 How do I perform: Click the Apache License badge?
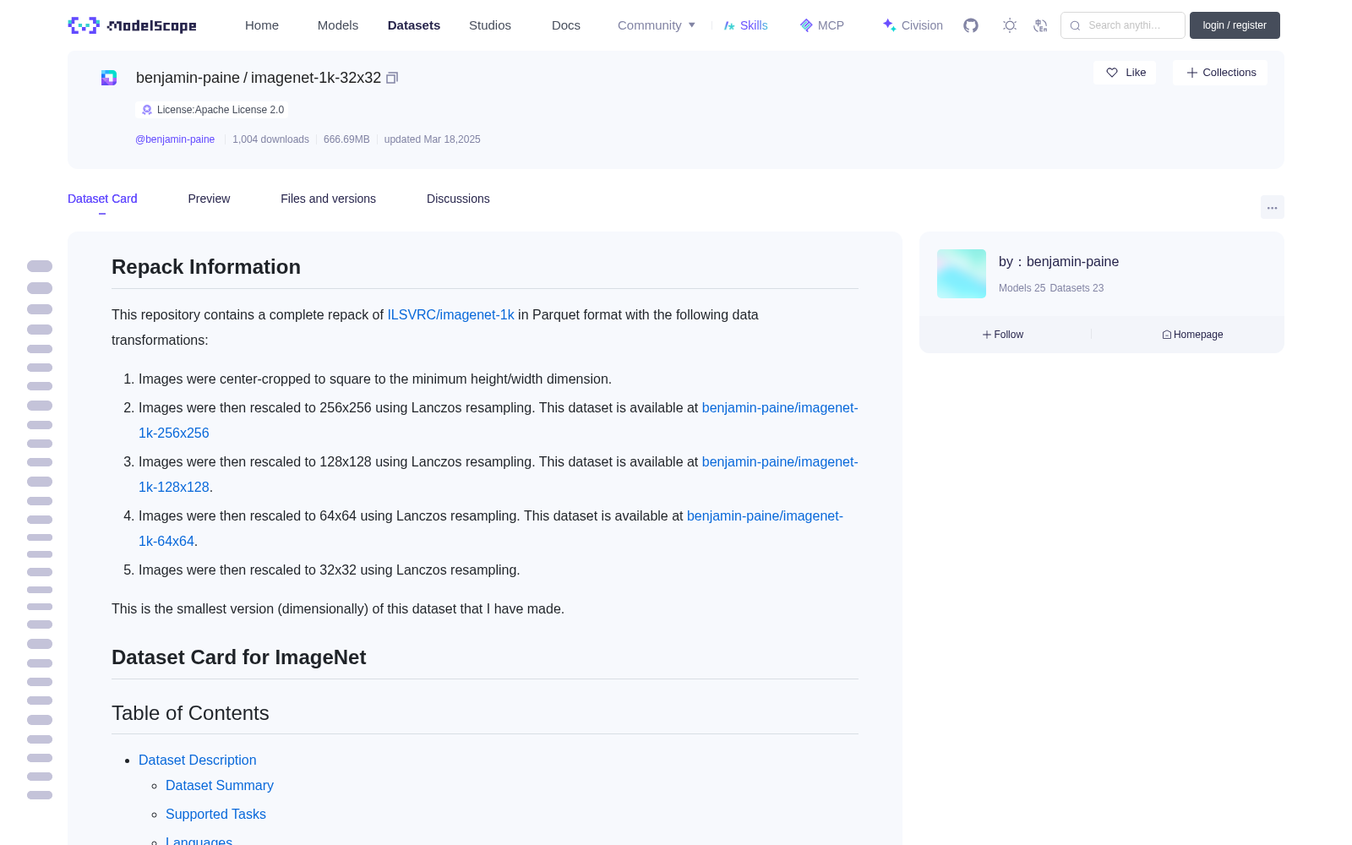point(212,110)
